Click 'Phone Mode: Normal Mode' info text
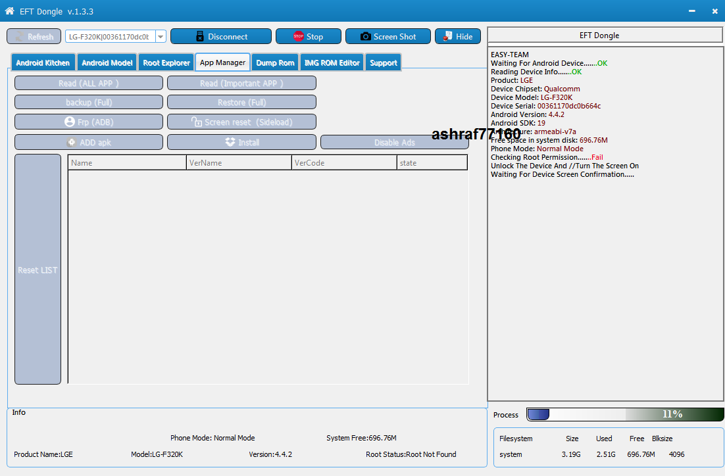Image resolution: width=725 pixels, height=476 pixels. click(213, 438)
